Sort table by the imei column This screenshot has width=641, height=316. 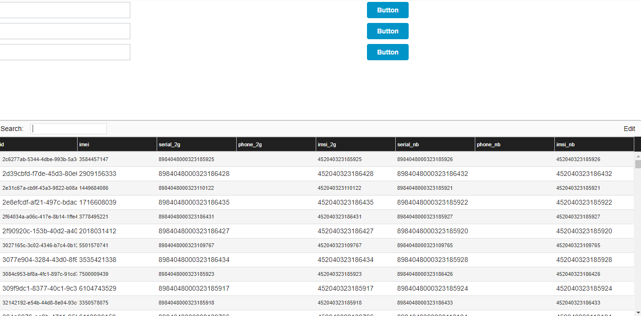coord(117,144)
